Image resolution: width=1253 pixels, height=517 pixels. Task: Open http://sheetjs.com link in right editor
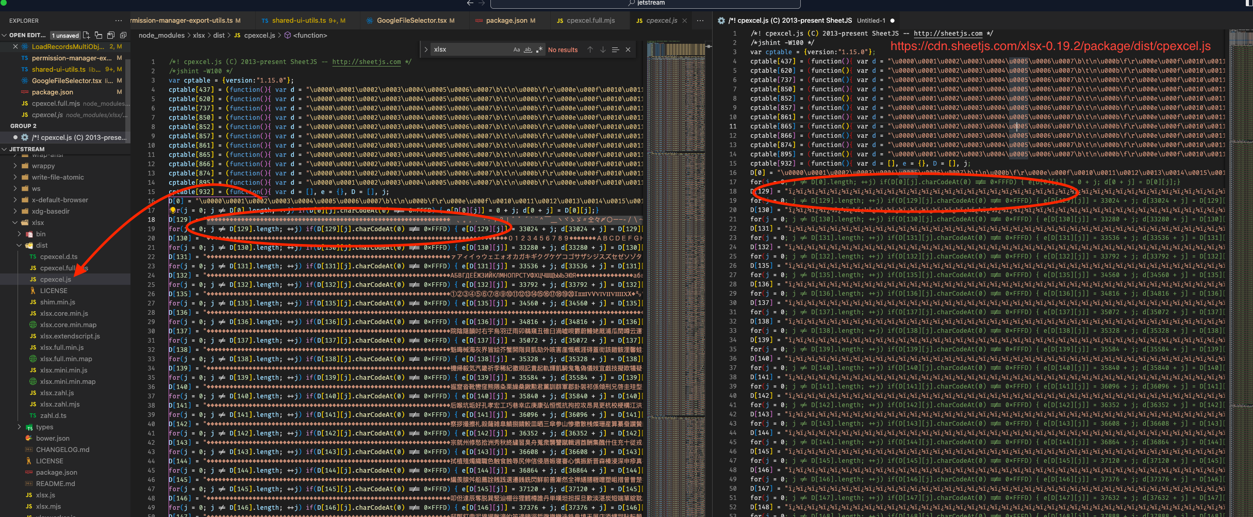[x=948, y=34]
